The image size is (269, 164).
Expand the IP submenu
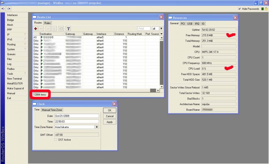pyautogui.click(x=17, y=34)
